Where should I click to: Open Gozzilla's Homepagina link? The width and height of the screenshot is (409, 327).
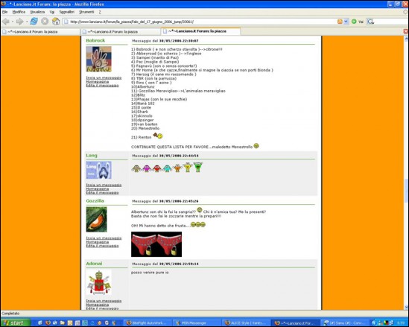click(98, 242)
